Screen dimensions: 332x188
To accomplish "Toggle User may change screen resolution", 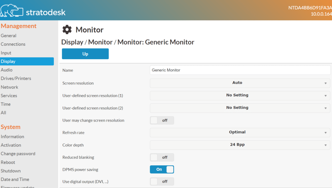I will [x=162, y=120].
